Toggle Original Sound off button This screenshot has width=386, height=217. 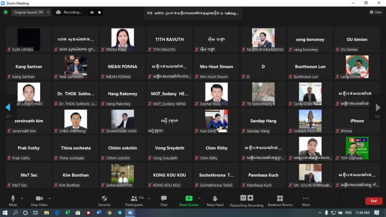pyautogui.click(x=28, y=12)
